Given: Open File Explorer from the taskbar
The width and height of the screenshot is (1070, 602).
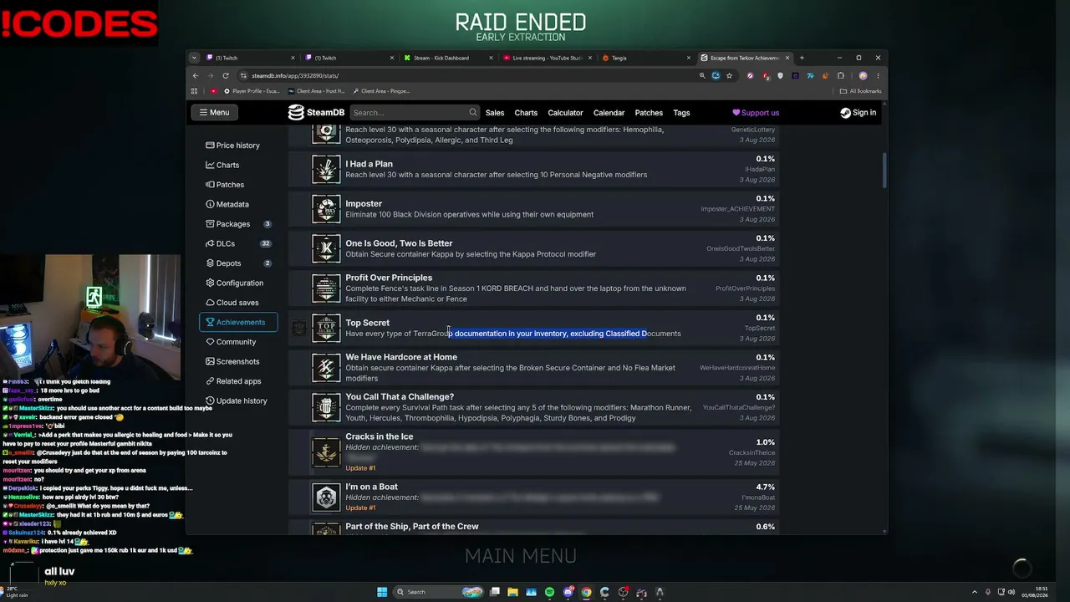Looking at the screenshot, I should tap(512, 592).
